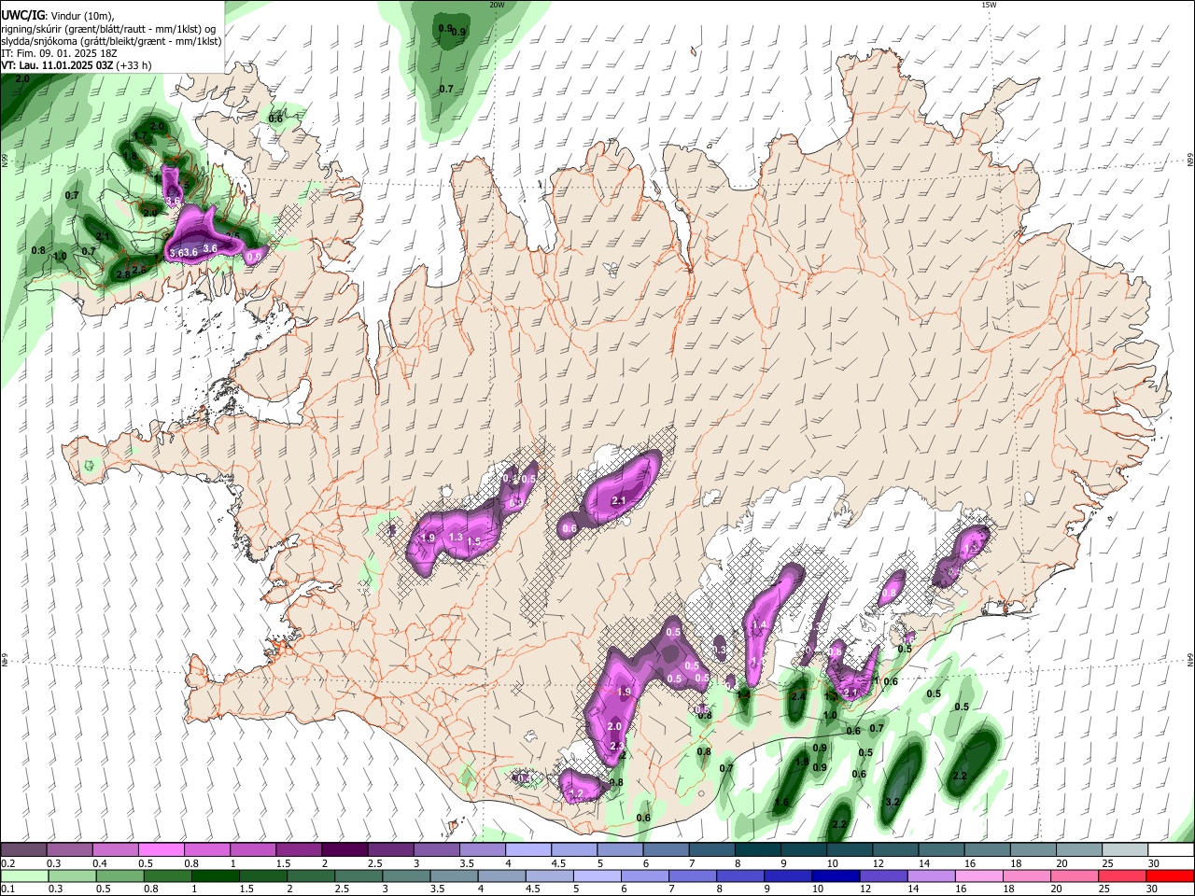
Task: Select lower legend swatch between 1.5 and 2
Action: click(x=265, y=875)
